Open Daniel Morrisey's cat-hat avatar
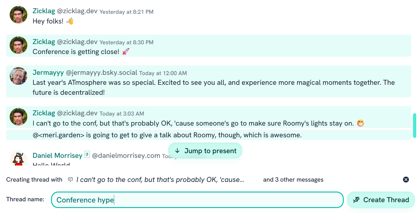 coord(18,158)
